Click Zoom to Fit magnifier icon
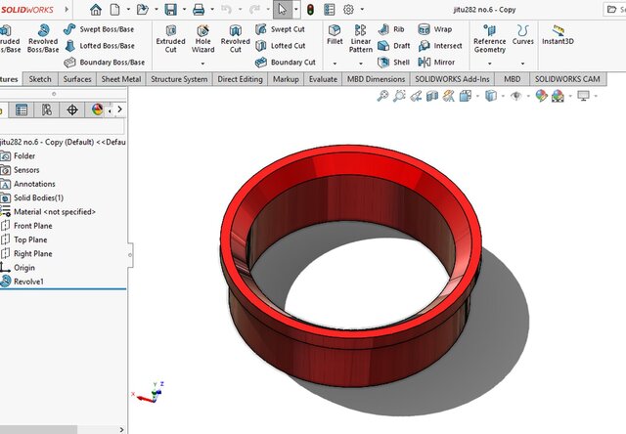This screenshot has width=626, height=434. coord(382,96)
